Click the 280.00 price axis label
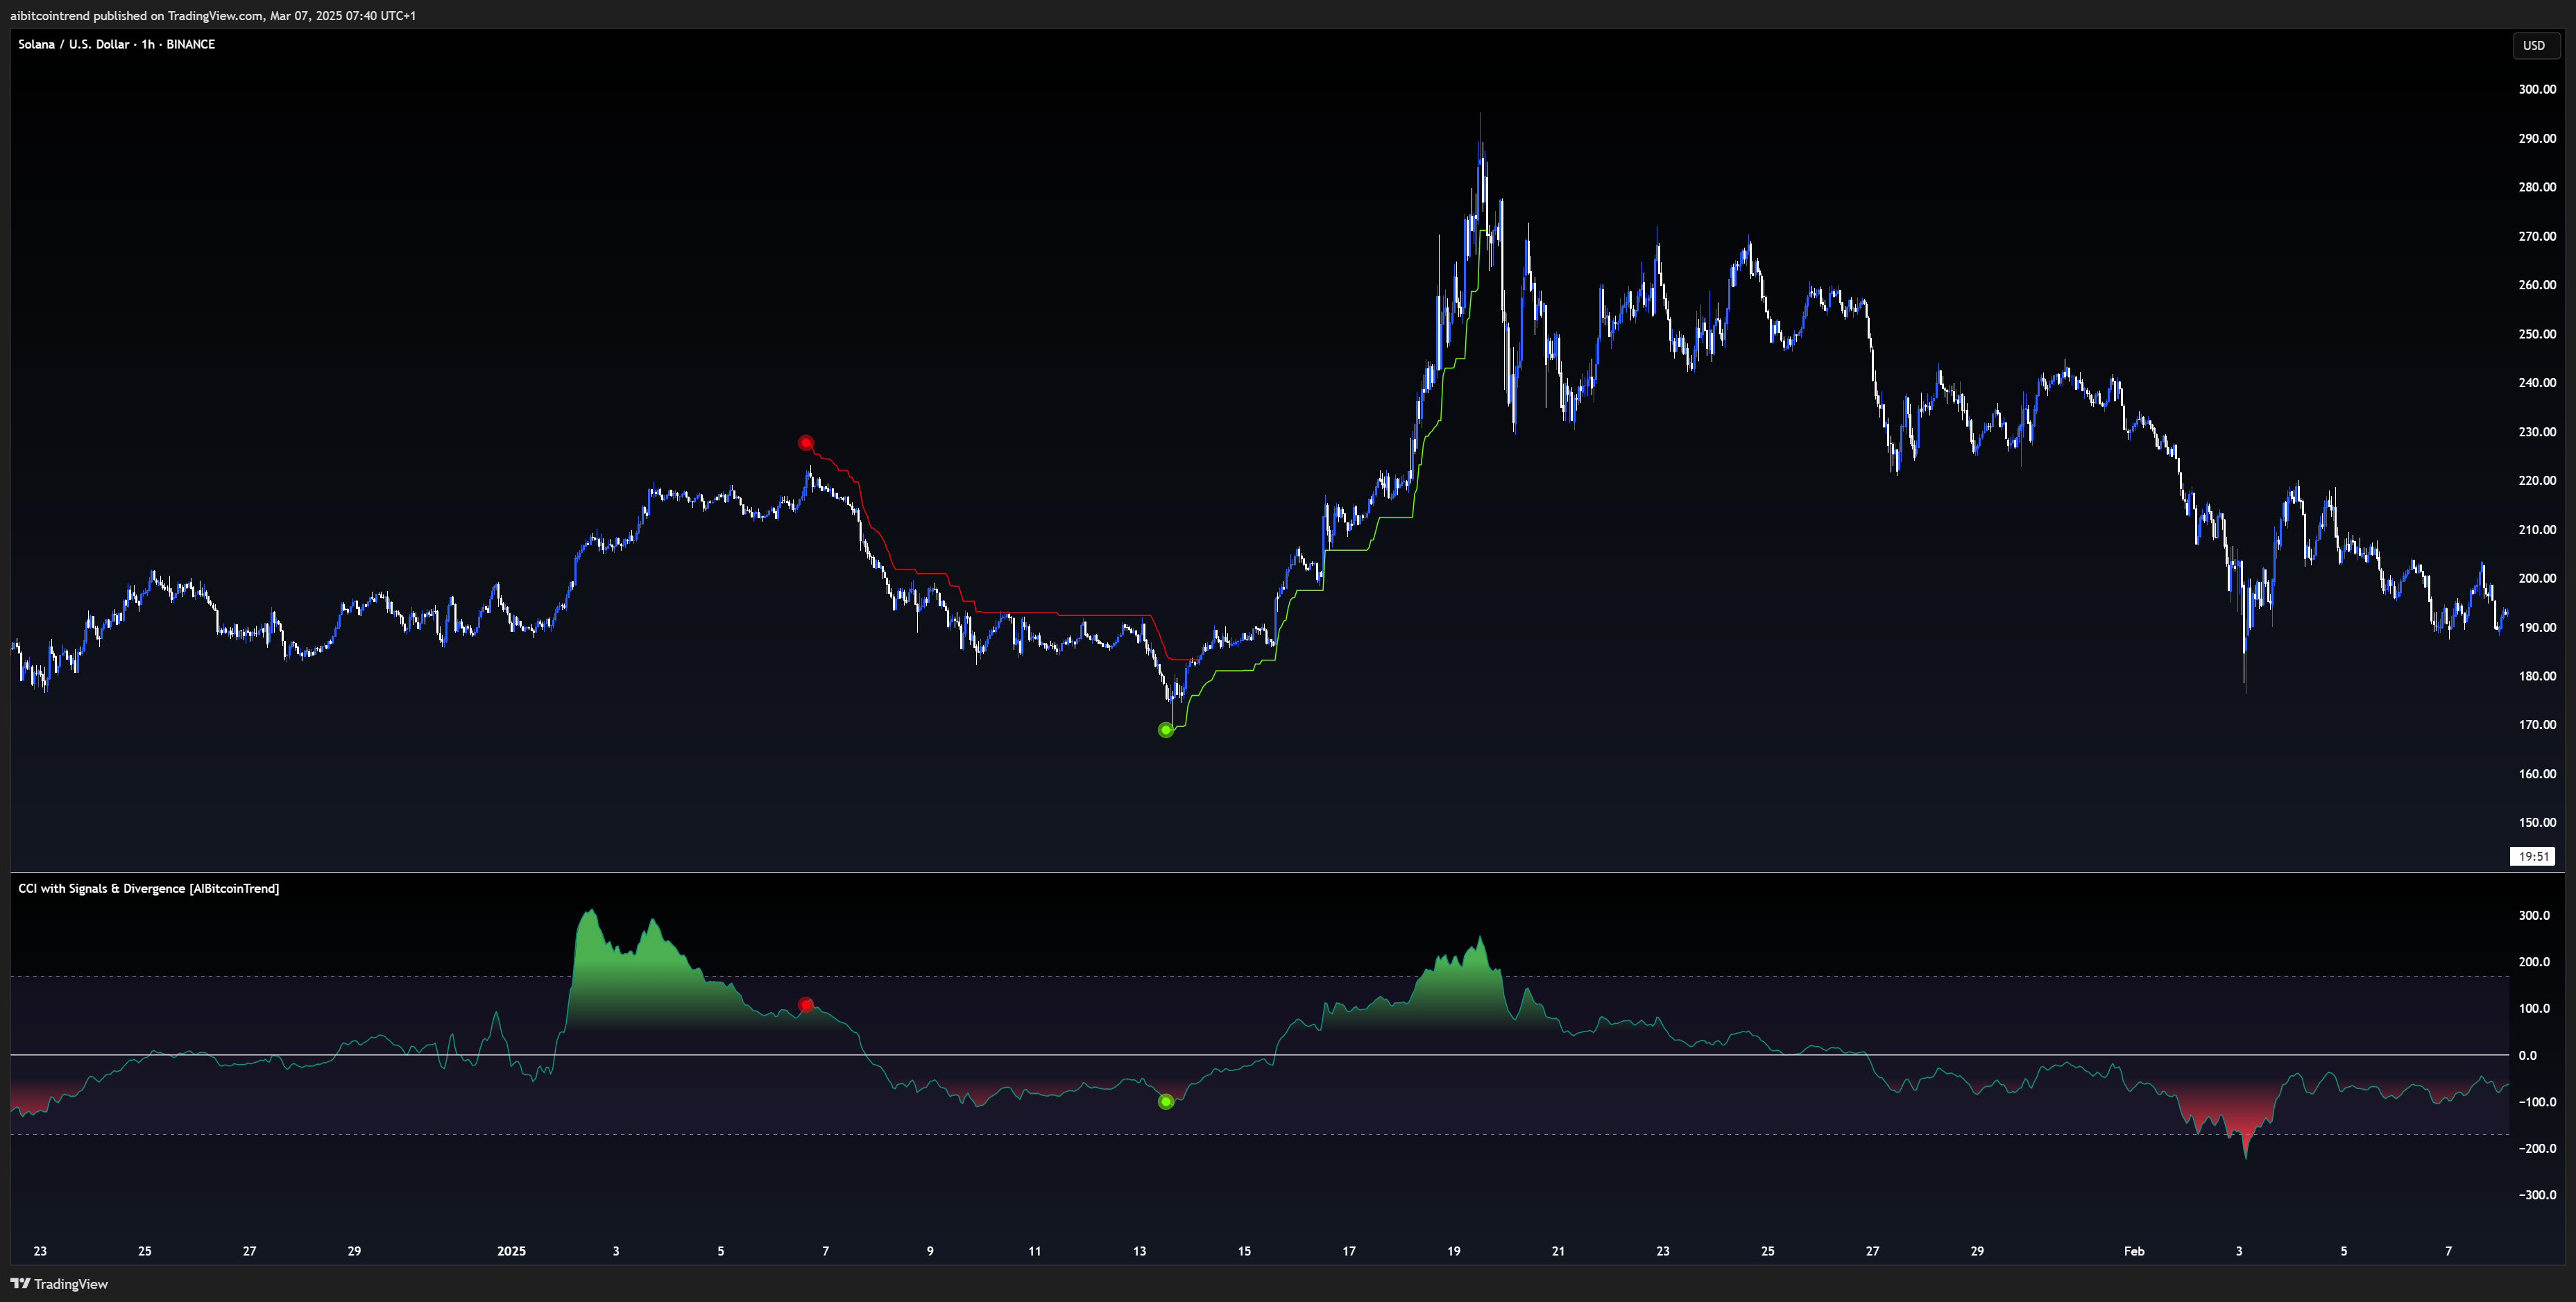 tap(2537, 187)
